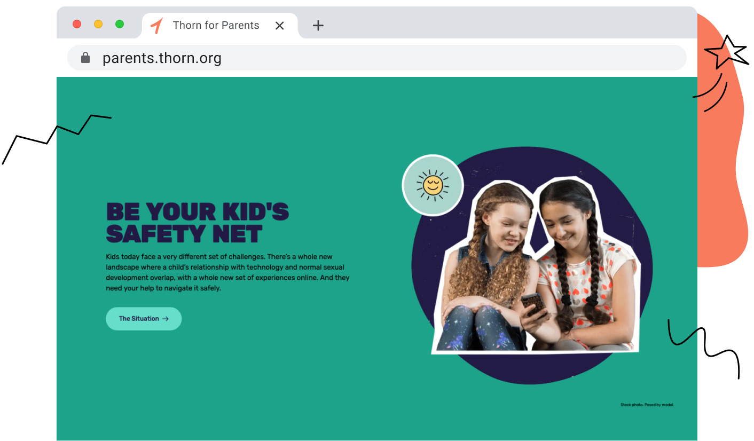
Task: Click the Be Your Kid's Safety Net headline
Action: 198,223
